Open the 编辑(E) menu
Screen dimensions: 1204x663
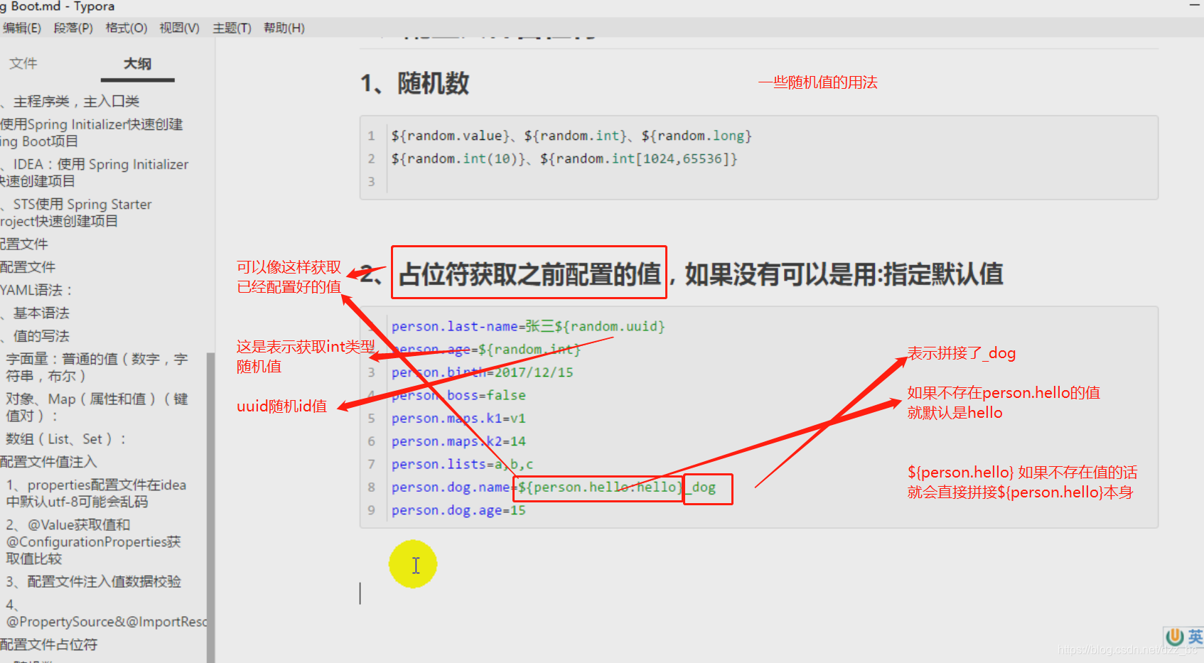pos(21,28)
